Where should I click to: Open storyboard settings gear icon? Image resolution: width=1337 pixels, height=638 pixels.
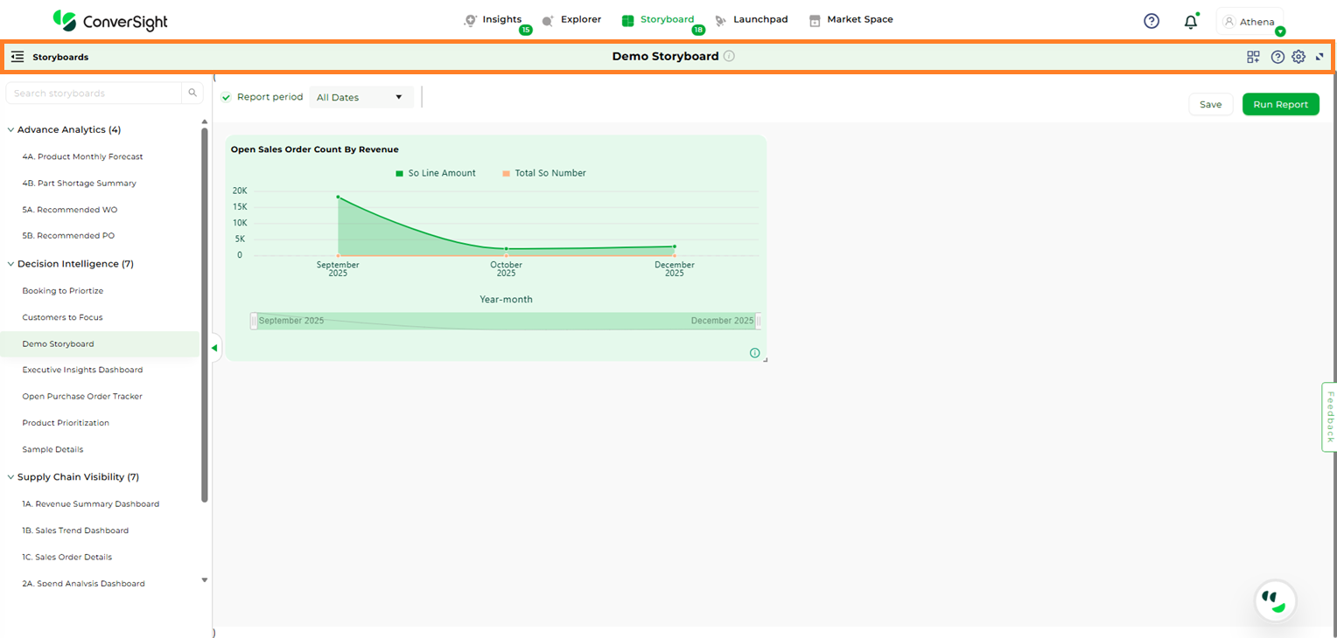coord(1298,57)
